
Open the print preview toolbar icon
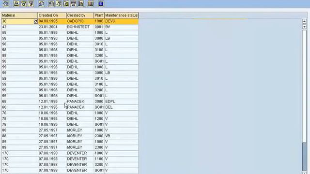pyautogui.click(x=41, y=4)
